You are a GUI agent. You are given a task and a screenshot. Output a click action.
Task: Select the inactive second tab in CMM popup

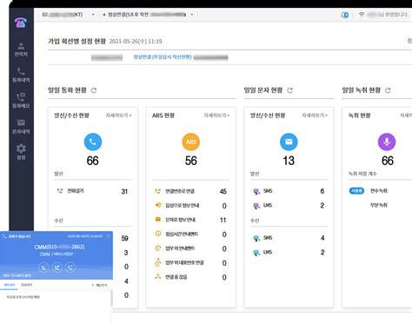[x=26, y=285]
